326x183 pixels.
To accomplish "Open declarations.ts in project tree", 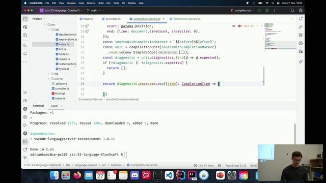I will click(66, 35).
